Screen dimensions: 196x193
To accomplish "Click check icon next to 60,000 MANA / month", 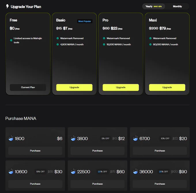I will coord(150,44).
